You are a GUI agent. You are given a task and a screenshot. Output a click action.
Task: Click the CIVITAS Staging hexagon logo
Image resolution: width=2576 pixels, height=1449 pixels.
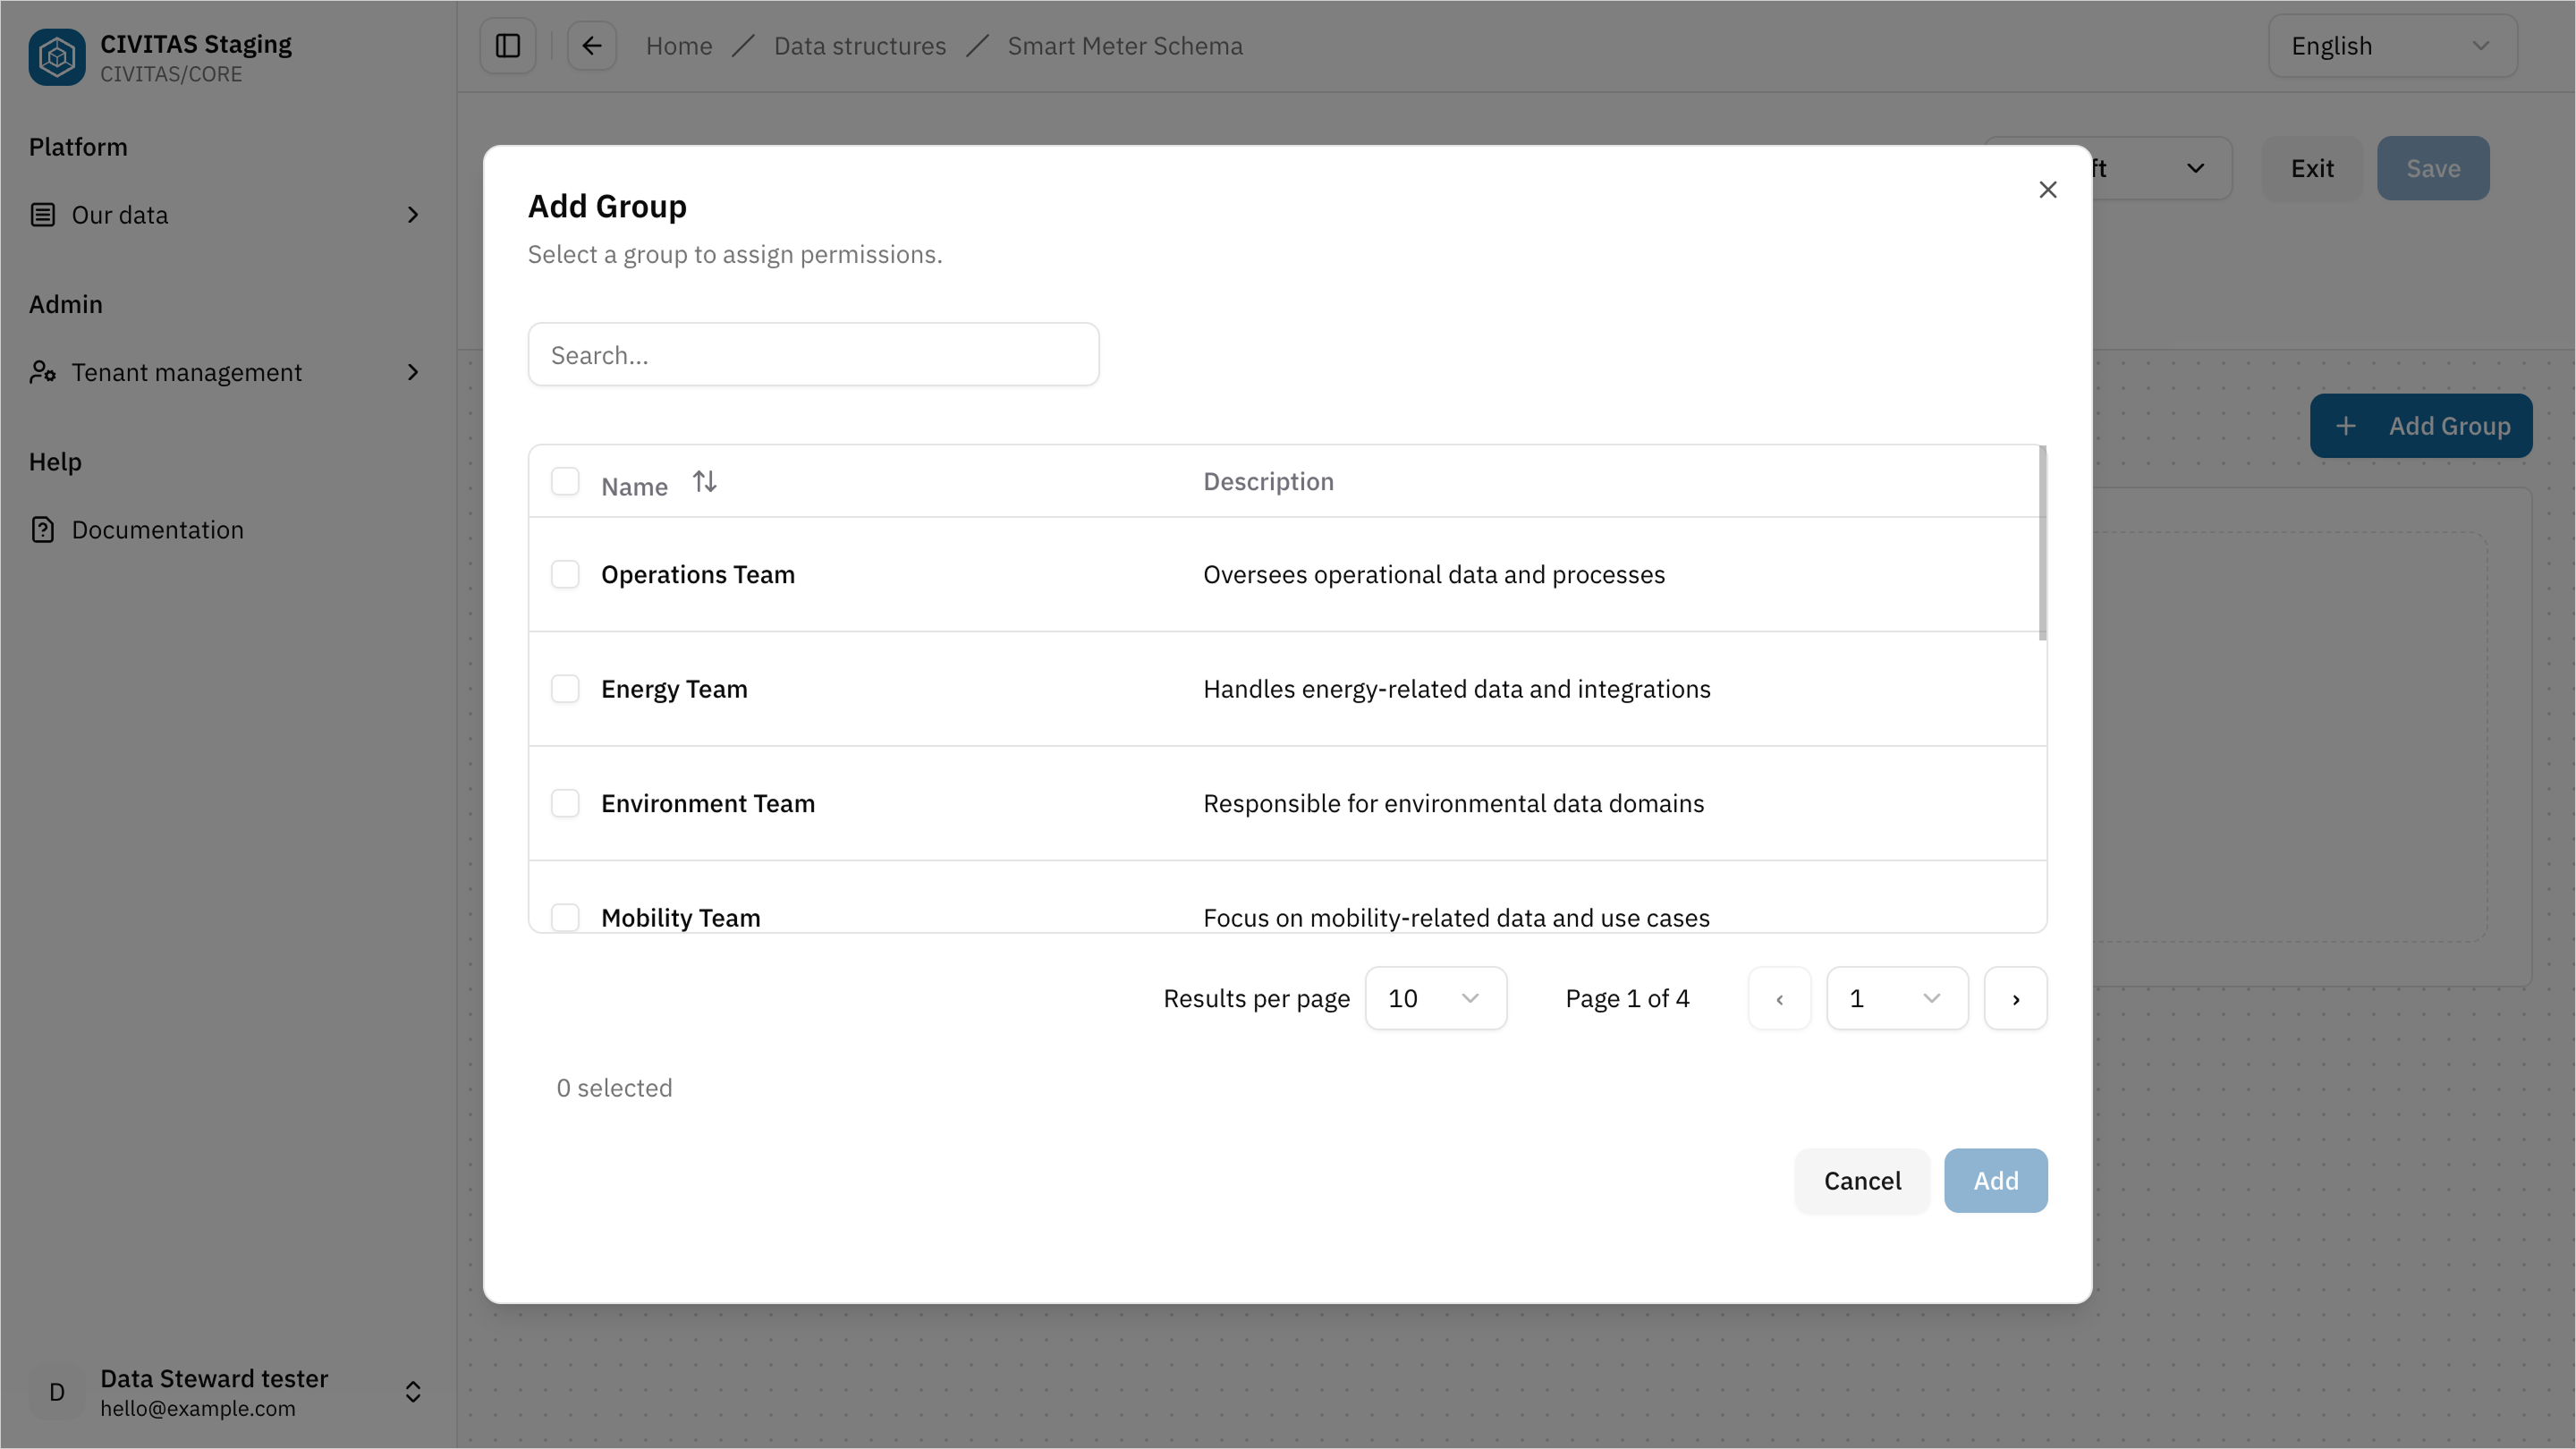tap(56, 57)
